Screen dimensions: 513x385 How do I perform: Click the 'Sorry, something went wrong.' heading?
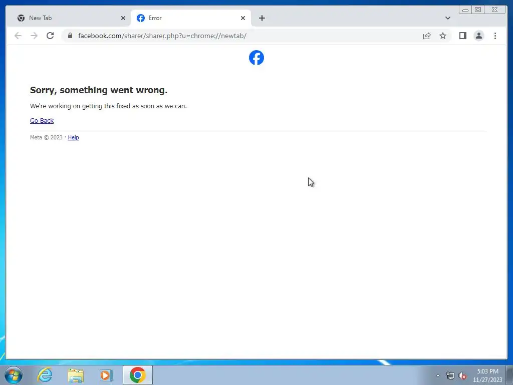(99, 90)
